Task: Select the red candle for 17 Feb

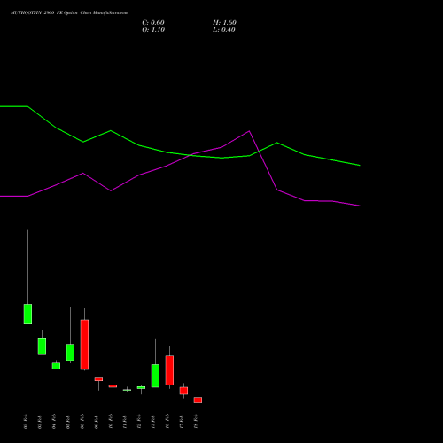Action: pyautogui.click(x=183, y=391)
